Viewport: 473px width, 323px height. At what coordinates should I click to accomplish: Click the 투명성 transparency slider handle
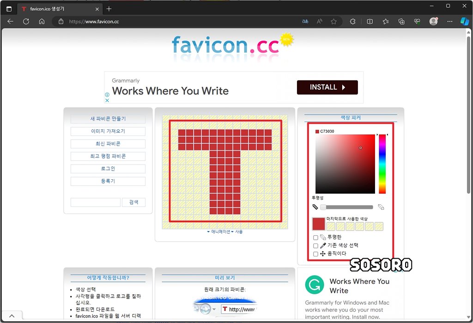(323, 207)
